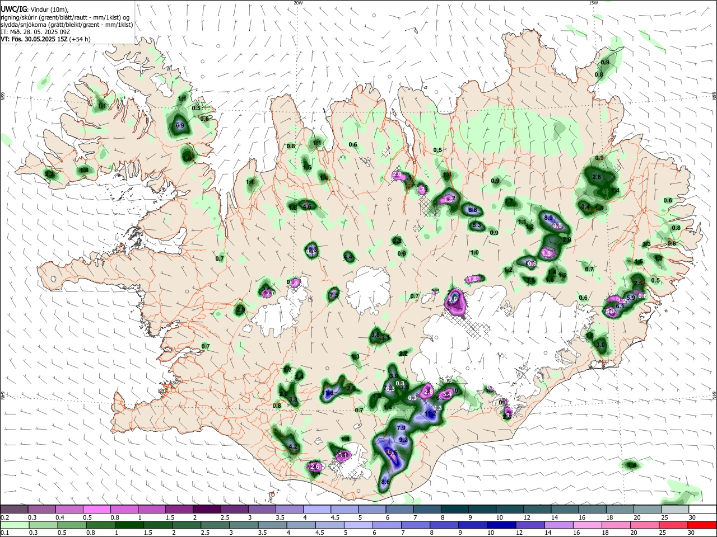Click the grey-green swatch labeled 3 in lower legend
Screen dimensions: 717x537
click(x=244, y=525)
